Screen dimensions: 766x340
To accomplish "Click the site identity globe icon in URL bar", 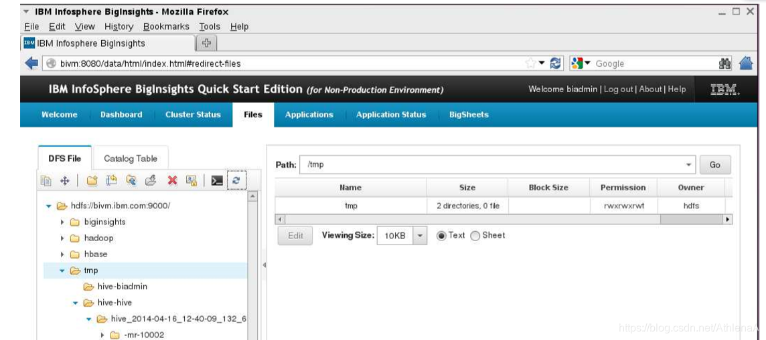I will tap(52, 64).
